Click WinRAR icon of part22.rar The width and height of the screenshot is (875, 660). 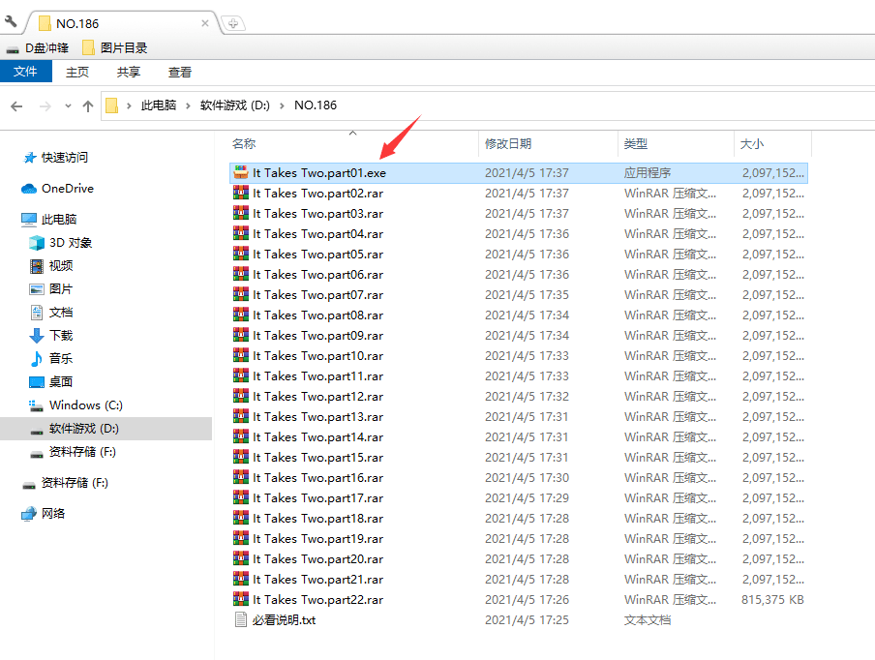240,600
